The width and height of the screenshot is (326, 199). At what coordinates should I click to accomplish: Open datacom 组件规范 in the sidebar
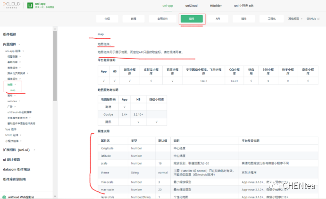click(17, 169)
